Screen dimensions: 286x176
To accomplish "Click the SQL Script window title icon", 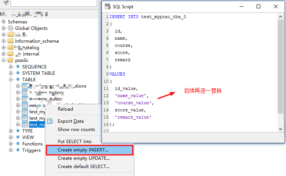I will pyautogui.click(x=108, y=6).
